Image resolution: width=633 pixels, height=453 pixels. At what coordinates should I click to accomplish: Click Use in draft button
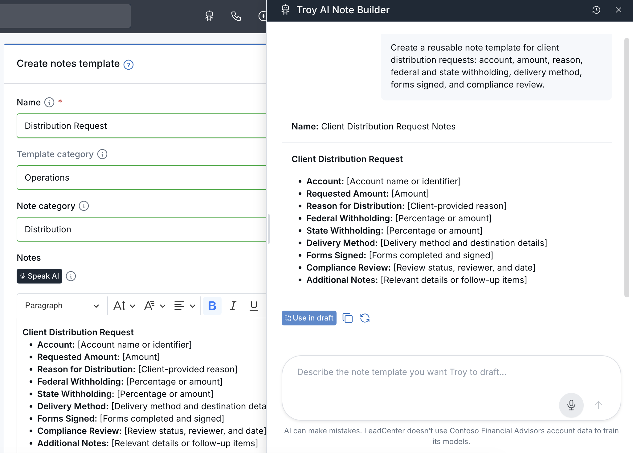pyautogui.click(x=309, y=318)
